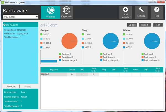Click Google's first CHG column header
Screen dimensions: 166x112
click(82, 70)
